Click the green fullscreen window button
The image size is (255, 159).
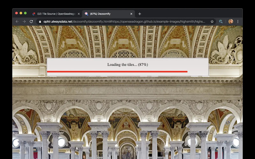[25, 13]
